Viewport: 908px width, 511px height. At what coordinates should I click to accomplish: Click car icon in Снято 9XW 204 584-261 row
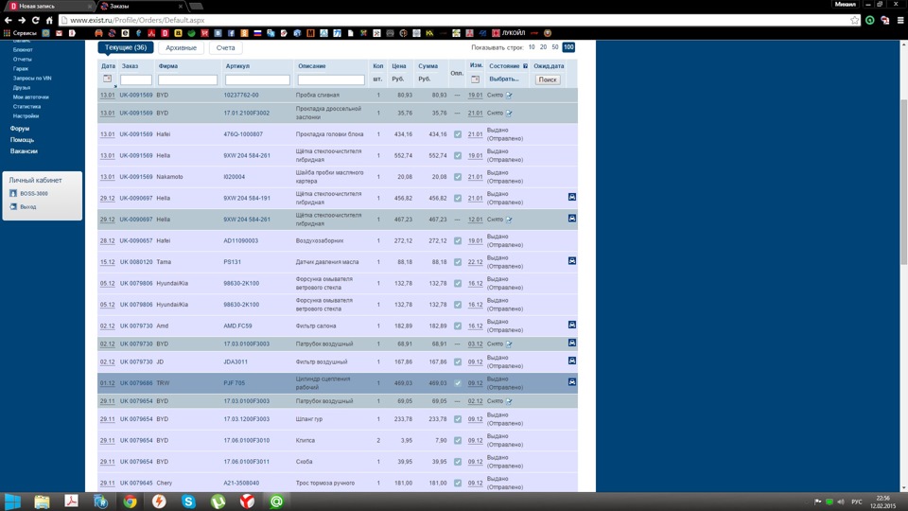[571, 219]
